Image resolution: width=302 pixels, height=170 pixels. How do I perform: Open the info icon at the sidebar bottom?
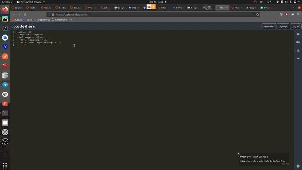[298, 166]
